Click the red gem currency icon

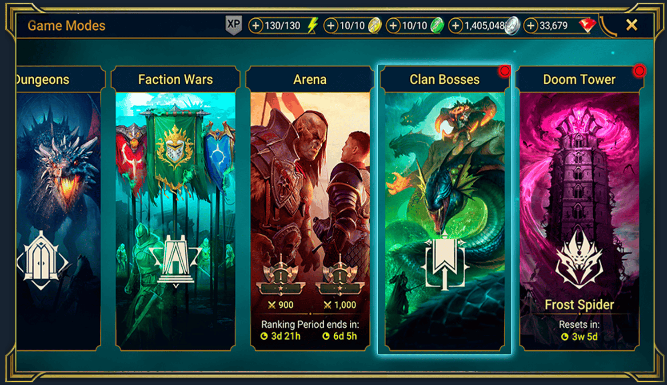pyautogui.click(x=587, y=26)
